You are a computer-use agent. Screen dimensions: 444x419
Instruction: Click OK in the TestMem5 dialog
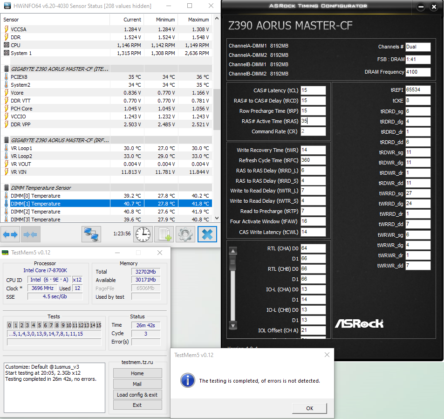click(309, 408)
